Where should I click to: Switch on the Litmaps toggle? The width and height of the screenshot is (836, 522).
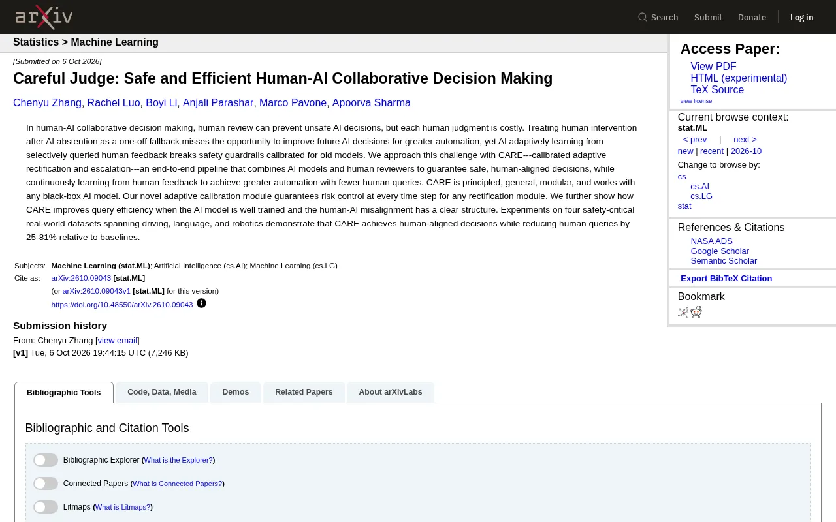click(46, 507)
